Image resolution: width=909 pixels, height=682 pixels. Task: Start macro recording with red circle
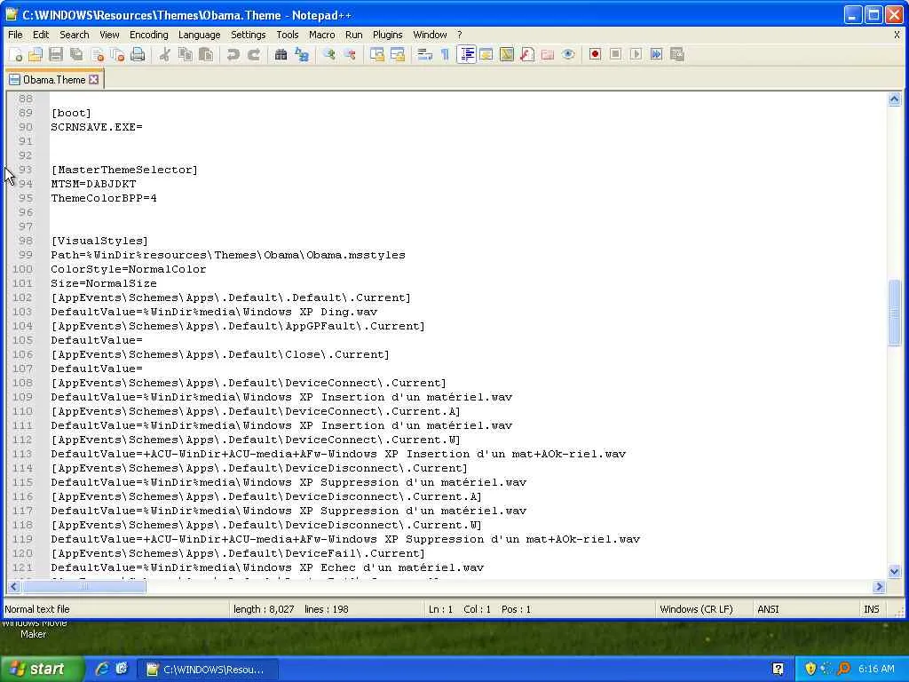pos(595,54)
